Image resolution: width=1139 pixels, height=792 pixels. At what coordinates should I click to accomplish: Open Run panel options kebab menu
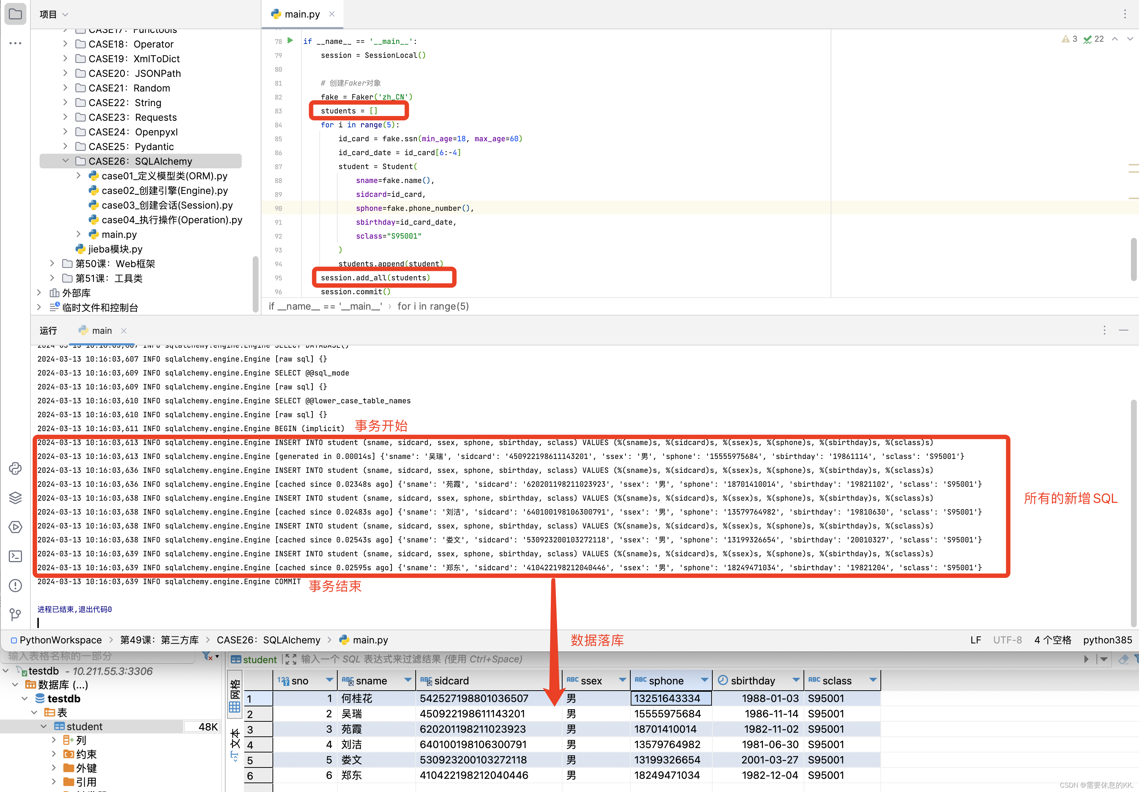(x=1104, y=330)
